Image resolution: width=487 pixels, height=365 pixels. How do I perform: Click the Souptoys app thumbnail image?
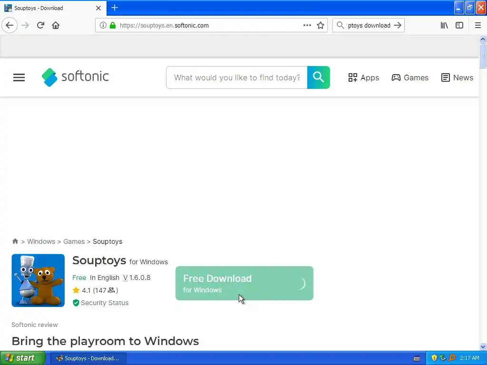[38, 280]
